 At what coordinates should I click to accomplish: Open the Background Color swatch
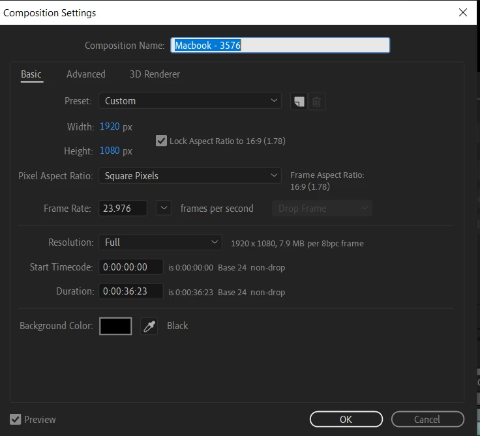pyautogui.click(x=115, y=326)
